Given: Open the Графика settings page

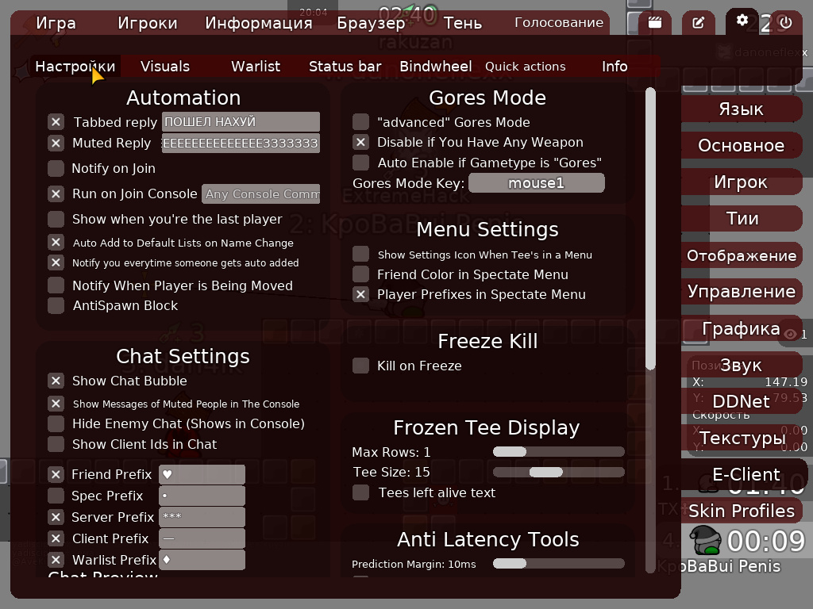Looking at the screenshot, I should [742, 328].
